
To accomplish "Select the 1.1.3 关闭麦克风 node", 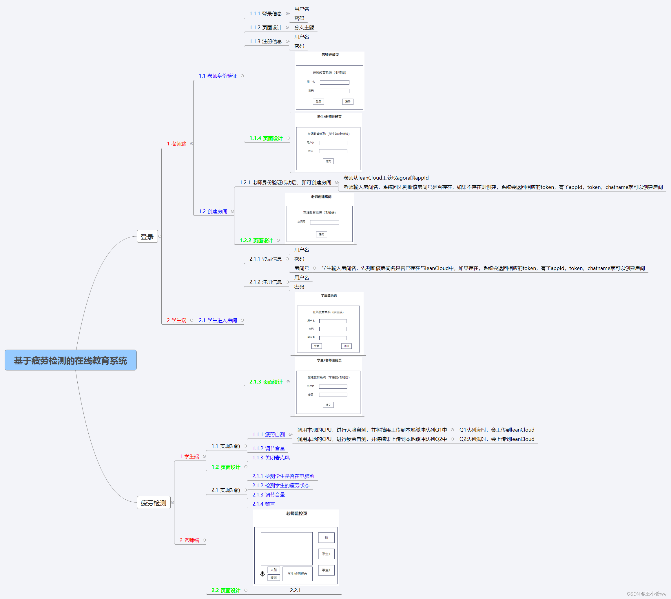I will [271, 457].
